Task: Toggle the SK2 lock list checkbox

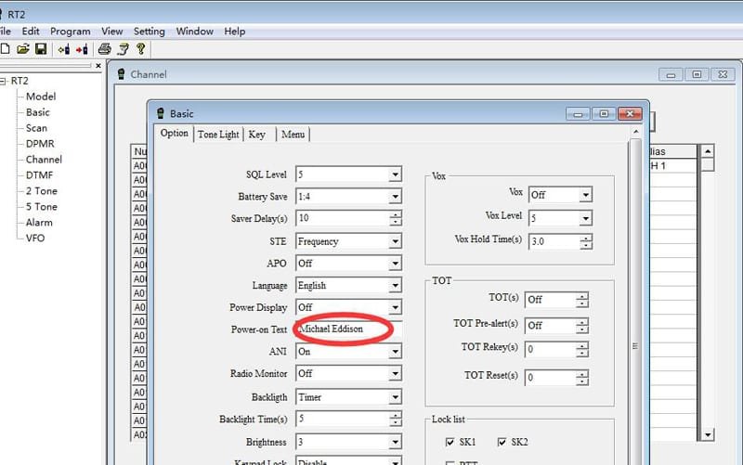Action: click(502, 442)
